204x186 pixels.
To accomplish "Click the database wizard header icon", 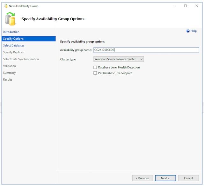I will (x=10, y=19).
